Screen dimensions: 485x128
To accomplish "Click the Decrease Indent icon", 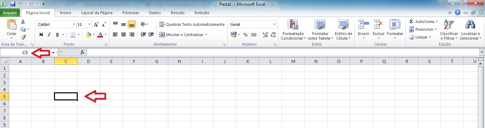I will [x=143, y=35].
